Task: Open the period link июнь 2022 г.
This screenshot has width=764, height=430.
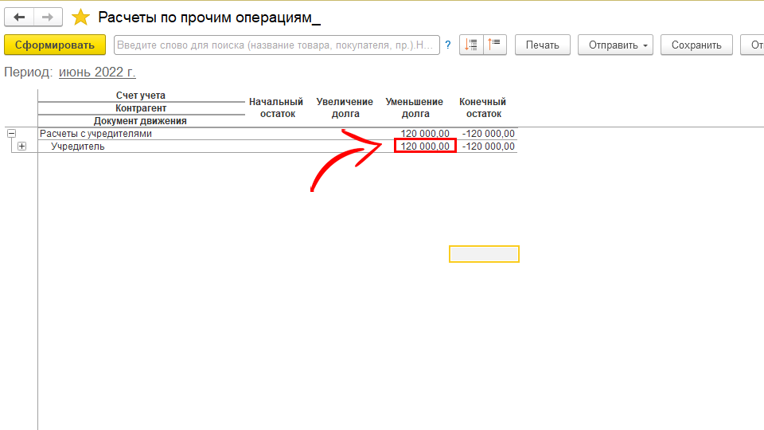Action: pyautogui.click(x=97, y=72)
